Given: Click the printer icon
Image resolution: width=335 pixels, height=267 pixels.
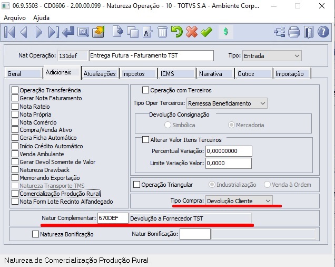Looking at the screenshot, I should (x=294, y=32).
